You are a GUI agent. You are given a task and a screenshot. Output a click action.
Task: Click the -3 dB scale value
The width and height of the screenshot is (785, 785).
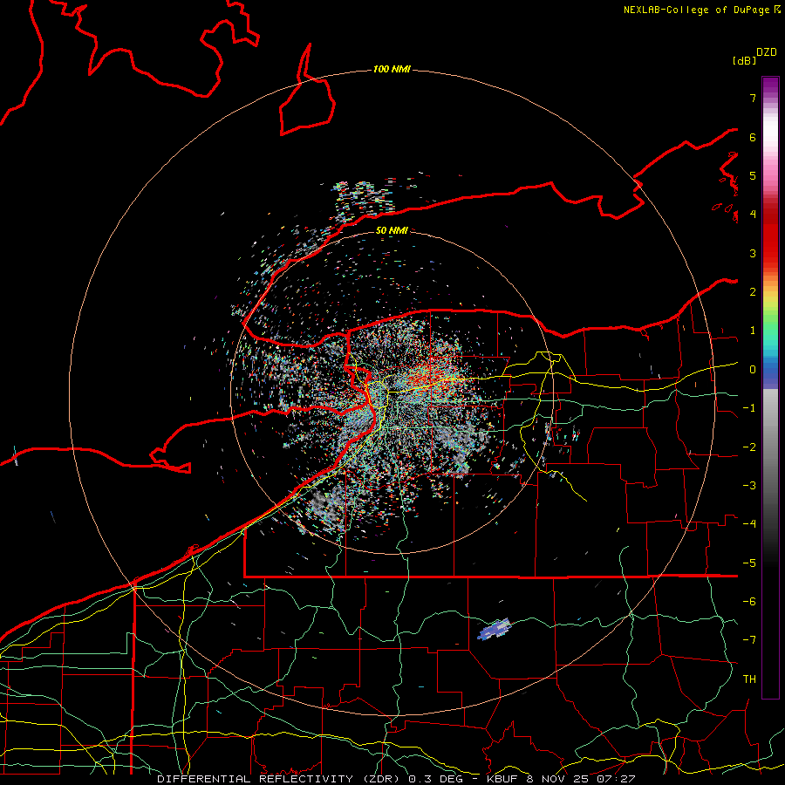pyautogui.click(x=749, y=486)
